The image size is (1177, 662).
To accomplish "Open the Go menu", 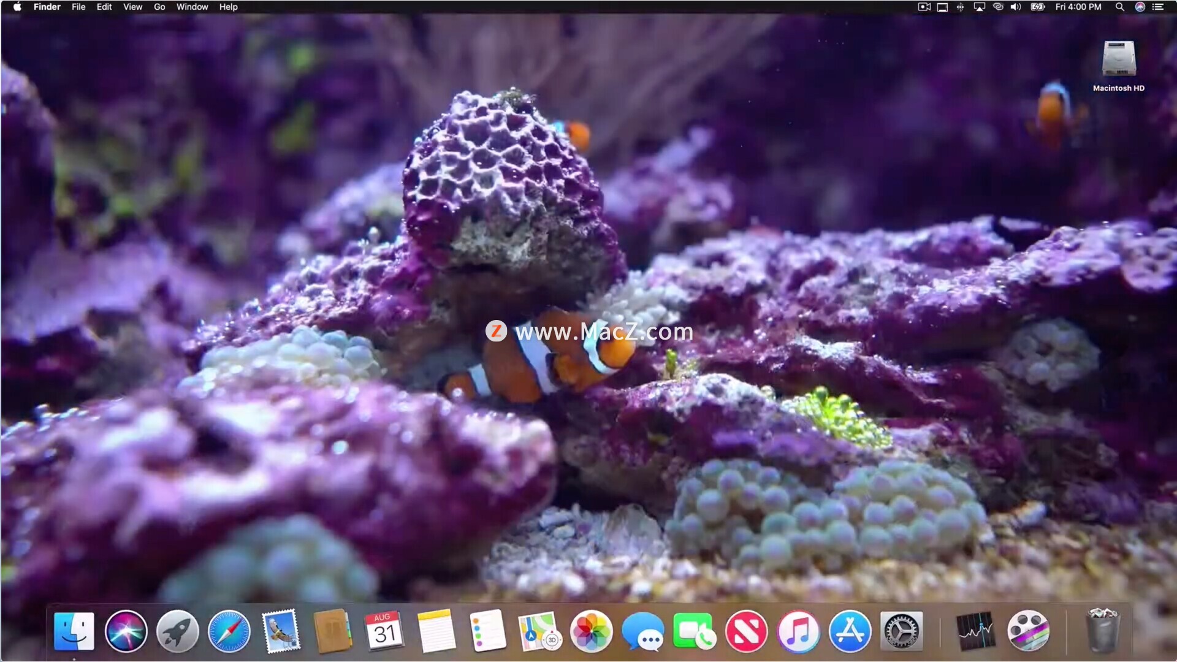I will [x=159, y=7].
